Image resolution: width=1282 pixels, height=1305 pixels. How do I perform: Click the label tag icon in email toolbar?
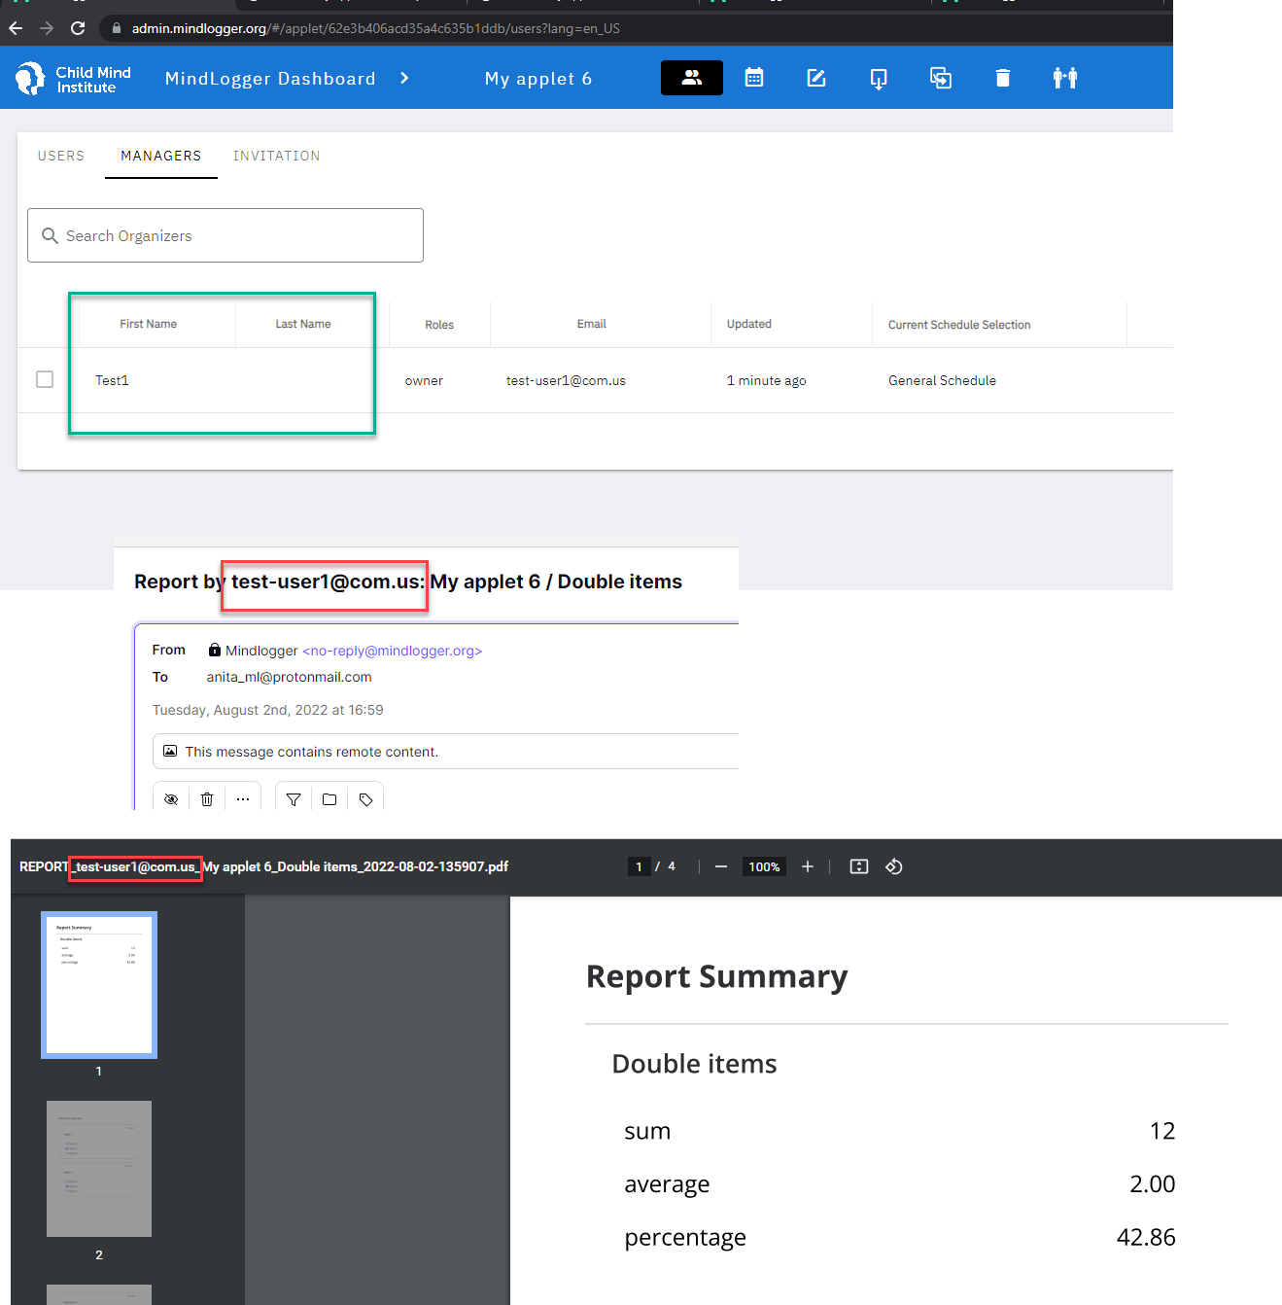(365, 799)
